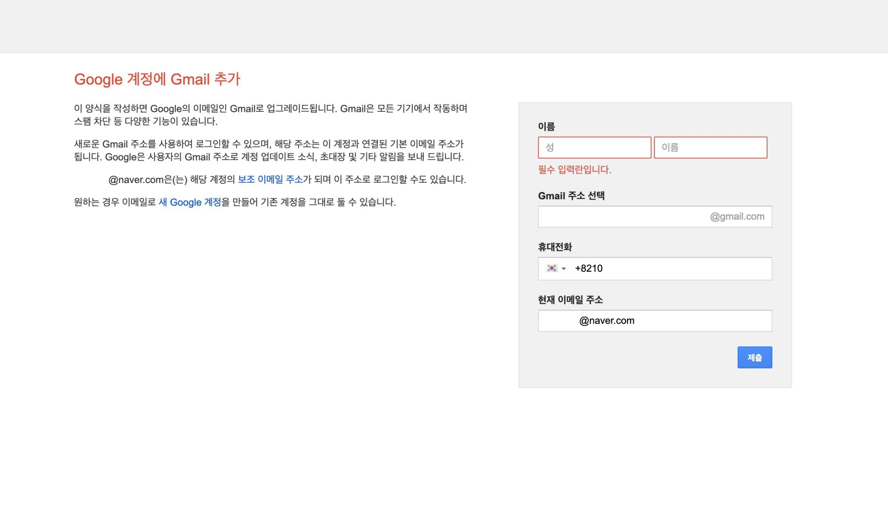Click the heading Google 계정에 Gmail 추가

pos(157,79)
